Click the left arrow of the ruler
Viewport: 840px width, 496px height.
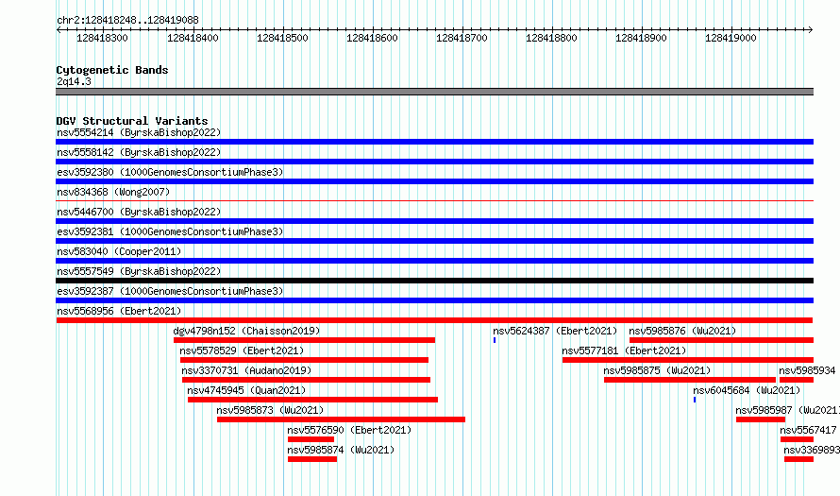(x=59, y=29)
